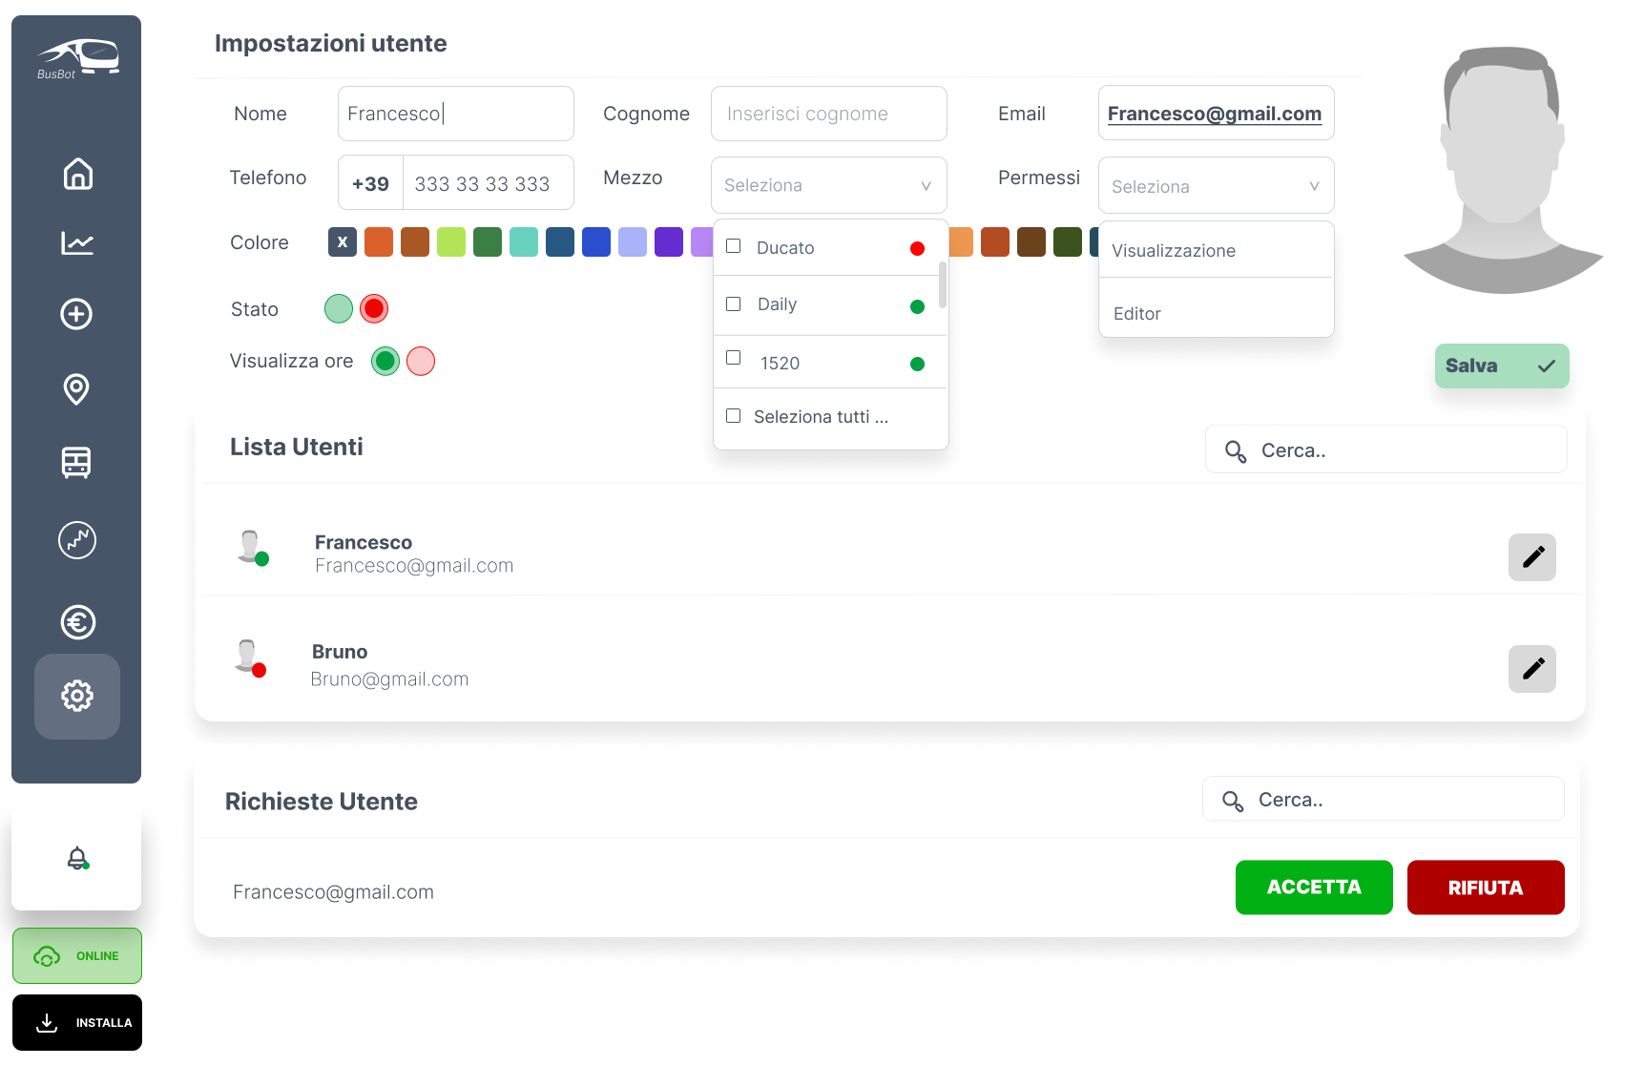This screenshot has height=1066, width=1645.
Task: Click the Salva button
Action: click(1502, 366)
